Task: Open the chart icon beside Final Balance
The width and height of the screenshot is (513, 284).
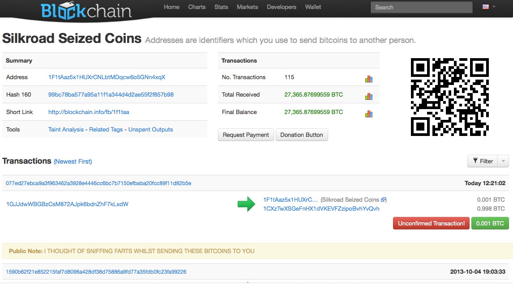Action: click(x=368, y=112)
